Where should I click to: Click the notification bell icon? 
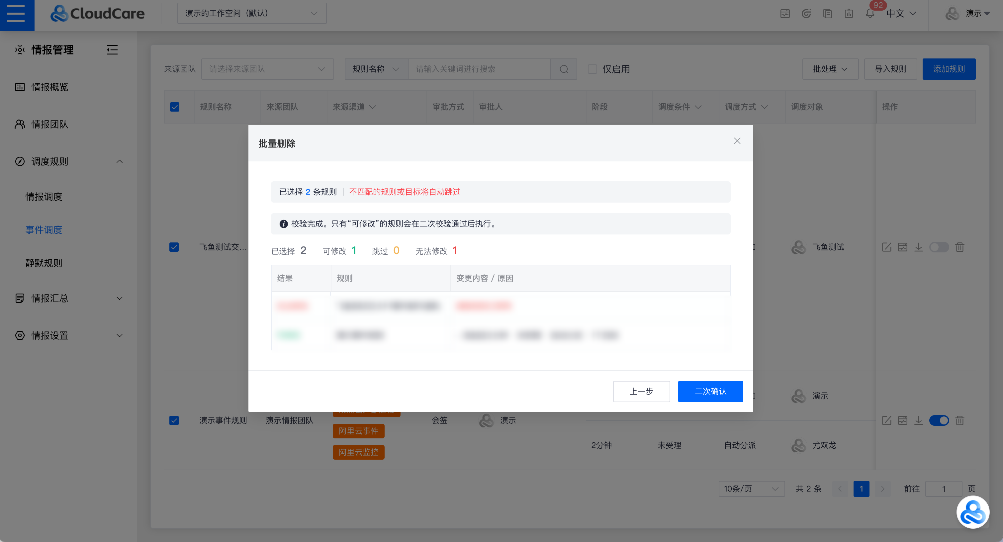(x=870, y=14)
